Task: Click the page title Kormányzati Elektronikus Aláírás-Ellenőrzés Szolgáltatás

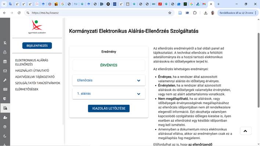Action: [x=134, y=31]
